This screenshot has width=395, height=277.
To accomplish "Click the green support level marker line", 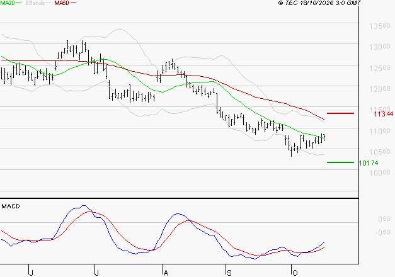I will [340, 162].
